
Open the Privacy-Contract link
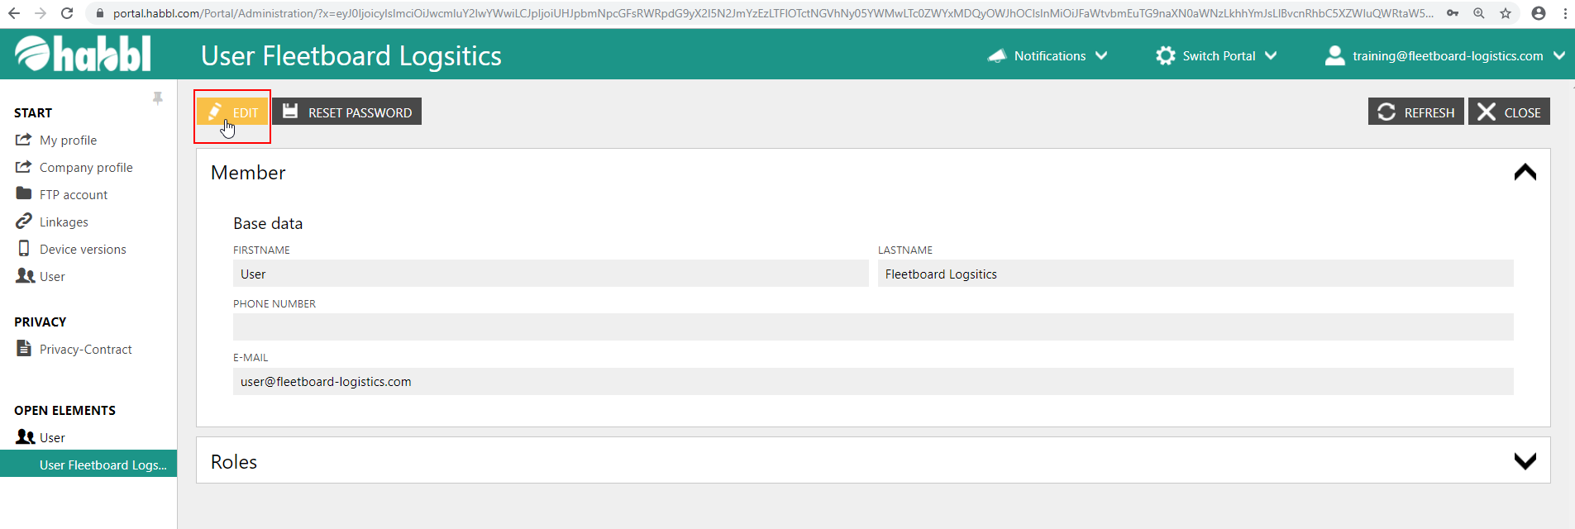(85, 350)
